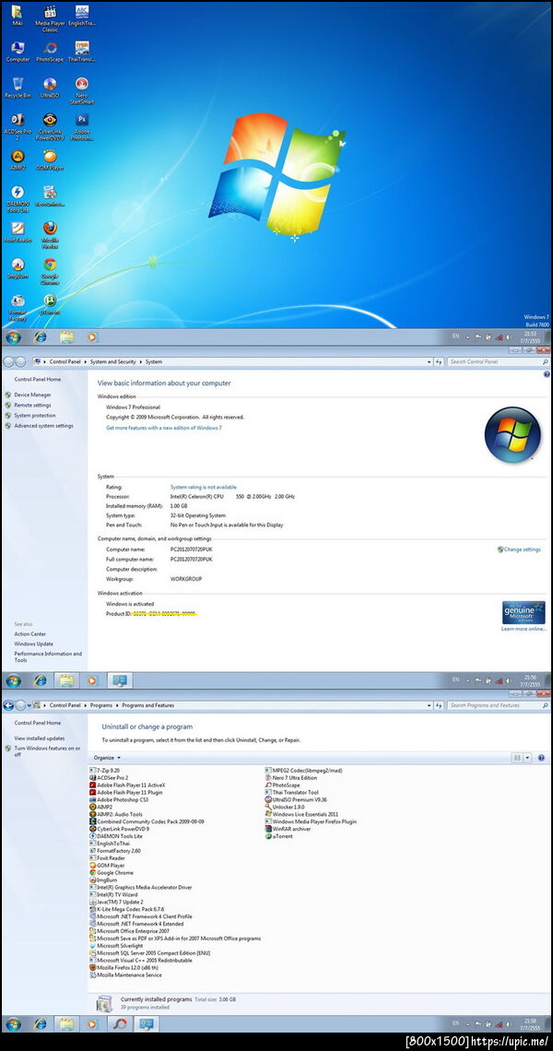Open the DAEMON Tools Lite desktop shortcut
The width and height of the screenshot is (553, 1051).
18,199
